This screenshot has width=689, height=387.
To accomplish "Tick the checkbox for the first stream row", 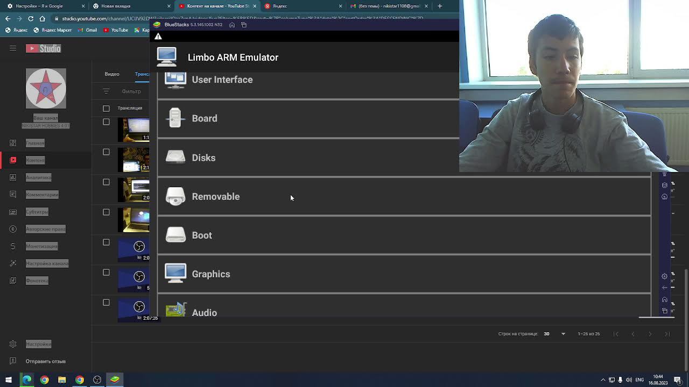I will 106,122.
